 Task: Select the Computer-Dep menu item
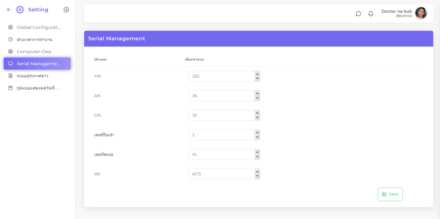pos(34,52)
